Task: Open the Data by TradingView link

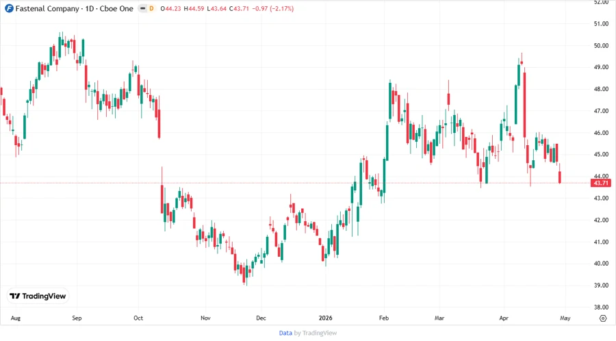Action: click(x=307, y=333)
